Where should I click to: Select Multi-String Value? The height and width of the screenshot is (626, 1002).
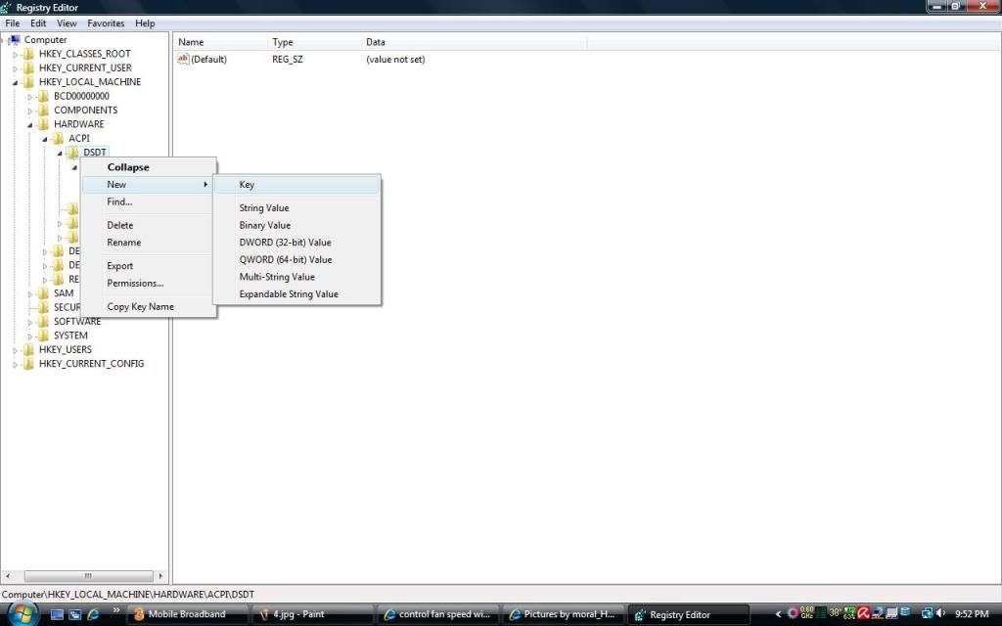(x=297, y=277)
